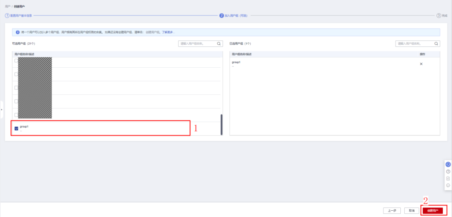Open the feedback note-edit icon
This screenshot has height=217, width=452.
pyautogui.click(x=448, y=179)
